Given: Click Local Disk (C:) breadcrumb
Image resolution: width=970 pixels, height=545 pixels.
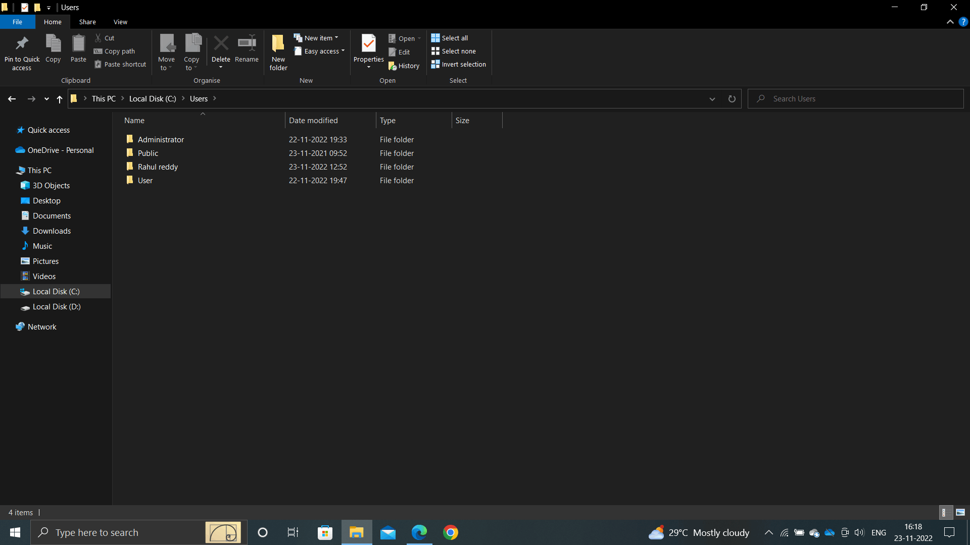Looking at the screenshot, I should [153, 98].
